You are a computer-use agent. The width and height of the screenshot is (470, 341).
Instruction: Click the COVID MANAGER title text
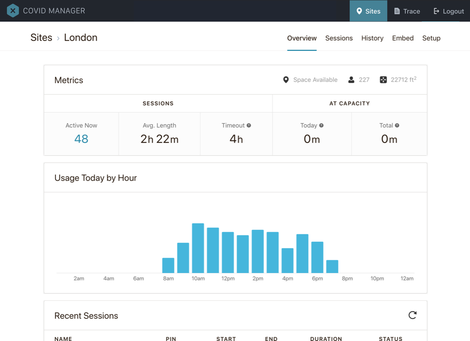(54, 11)
